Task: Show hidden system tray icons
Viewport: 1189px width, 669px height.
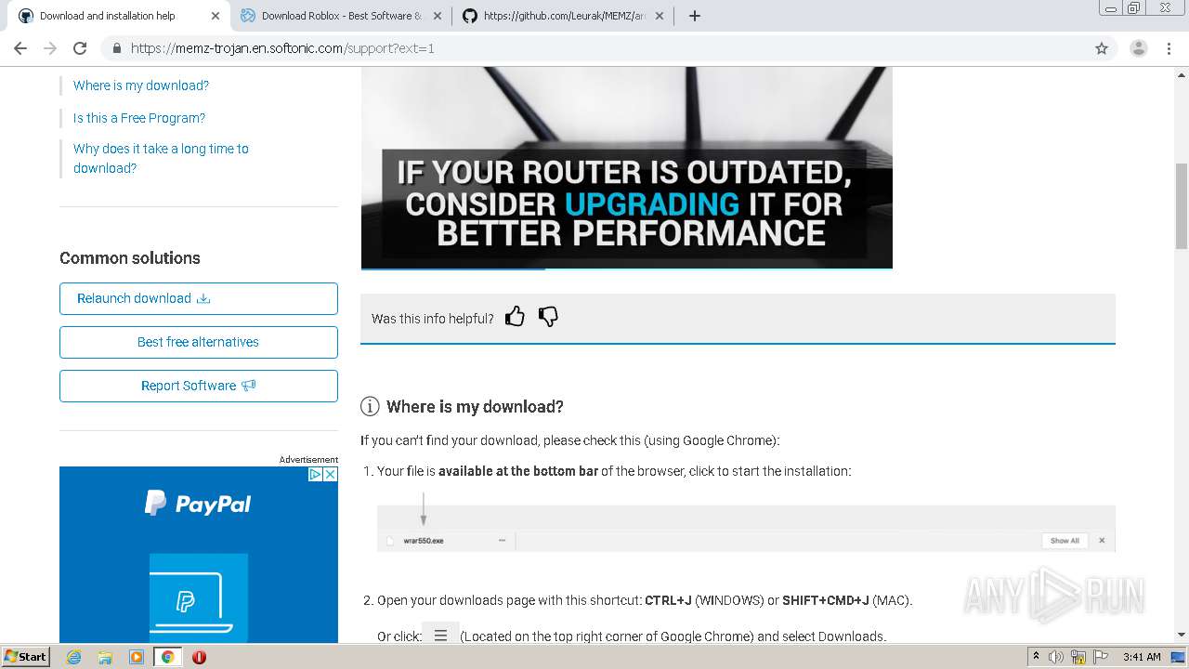Action: pyautogui.click(x=1036, y=656)
